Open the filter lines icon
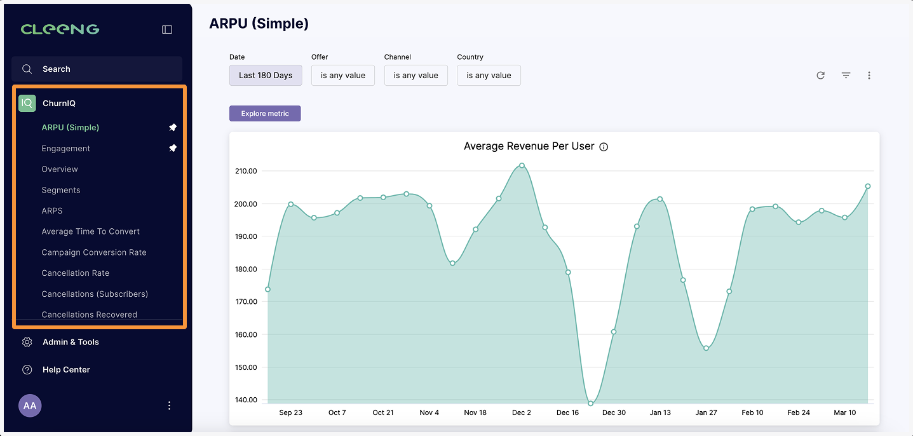The height and width of the screenshot is (436, 913). pyautogui.click(x=846, y=75)
